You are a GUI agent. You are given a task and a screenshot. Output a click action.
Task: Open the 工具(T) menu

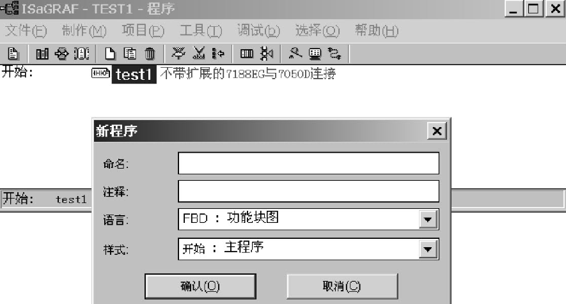coord(201,31)
